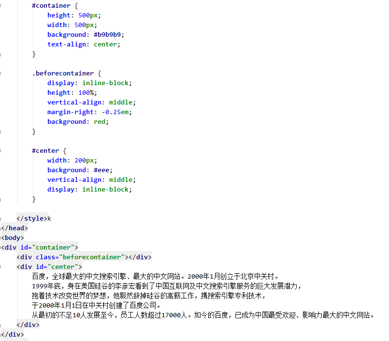Click the <div class="beforecontainer"></div> line
The height and width of the screenshot is (341, 389).
point(84,257)
